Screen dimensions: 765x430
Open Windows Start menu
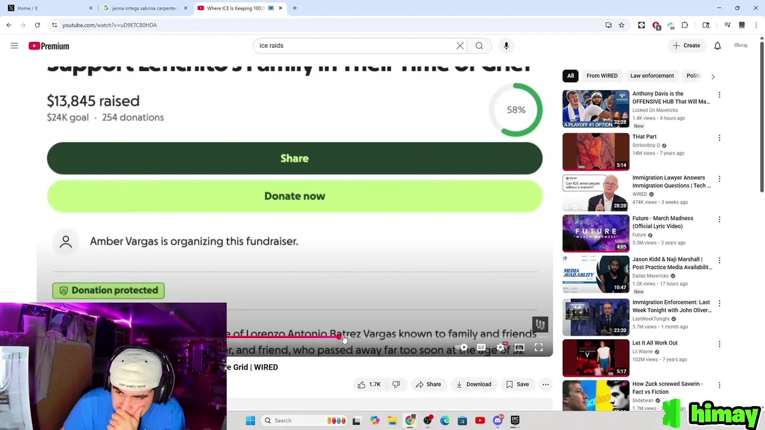250,420
